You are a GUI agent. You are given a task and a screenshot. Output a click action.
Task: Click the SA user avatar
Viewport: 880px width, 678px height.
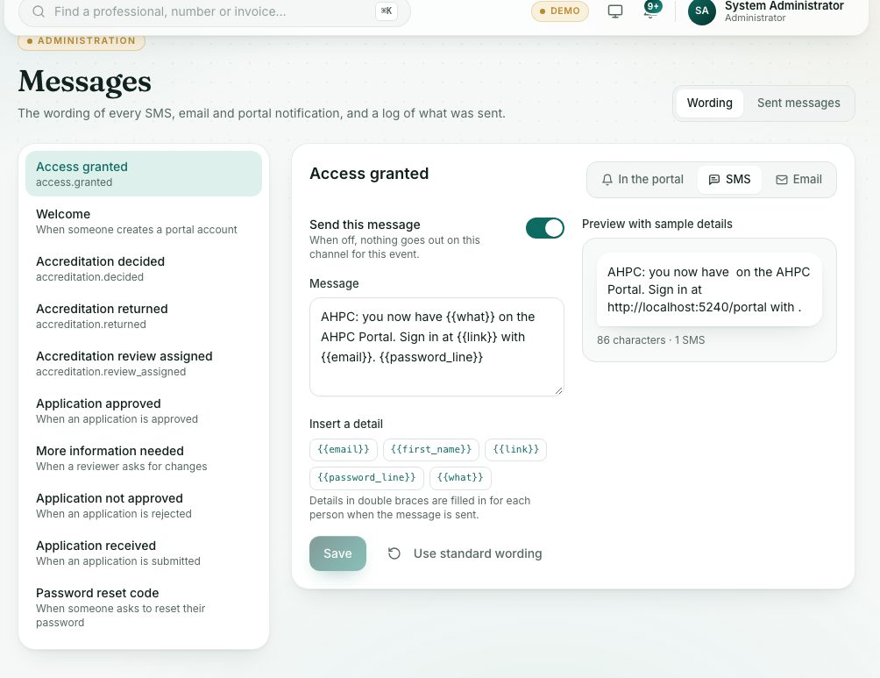[701, 11]
